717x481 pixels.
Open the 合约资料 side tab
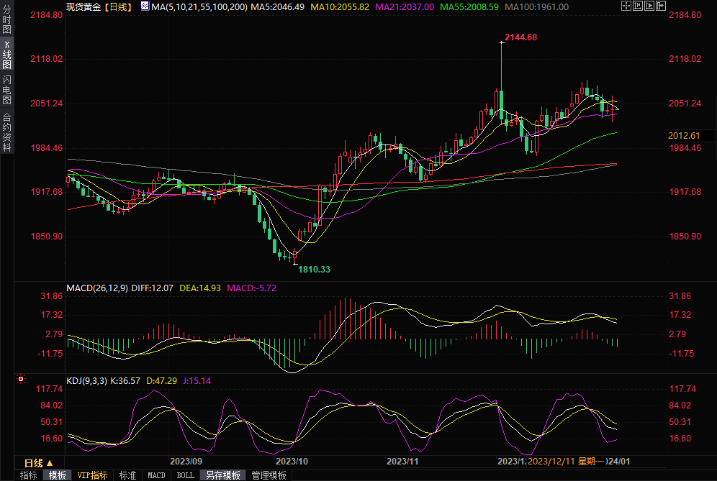point(6,132)
